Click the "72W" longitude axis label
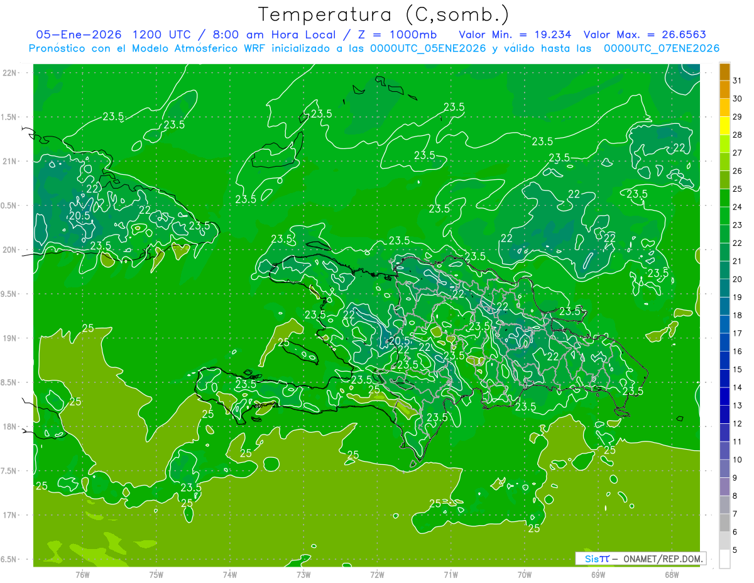 (x=377, y=574)
